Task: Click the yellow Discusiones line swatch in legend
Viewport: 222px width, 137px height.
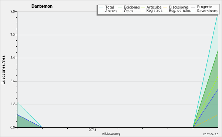Action: (165, 7)
